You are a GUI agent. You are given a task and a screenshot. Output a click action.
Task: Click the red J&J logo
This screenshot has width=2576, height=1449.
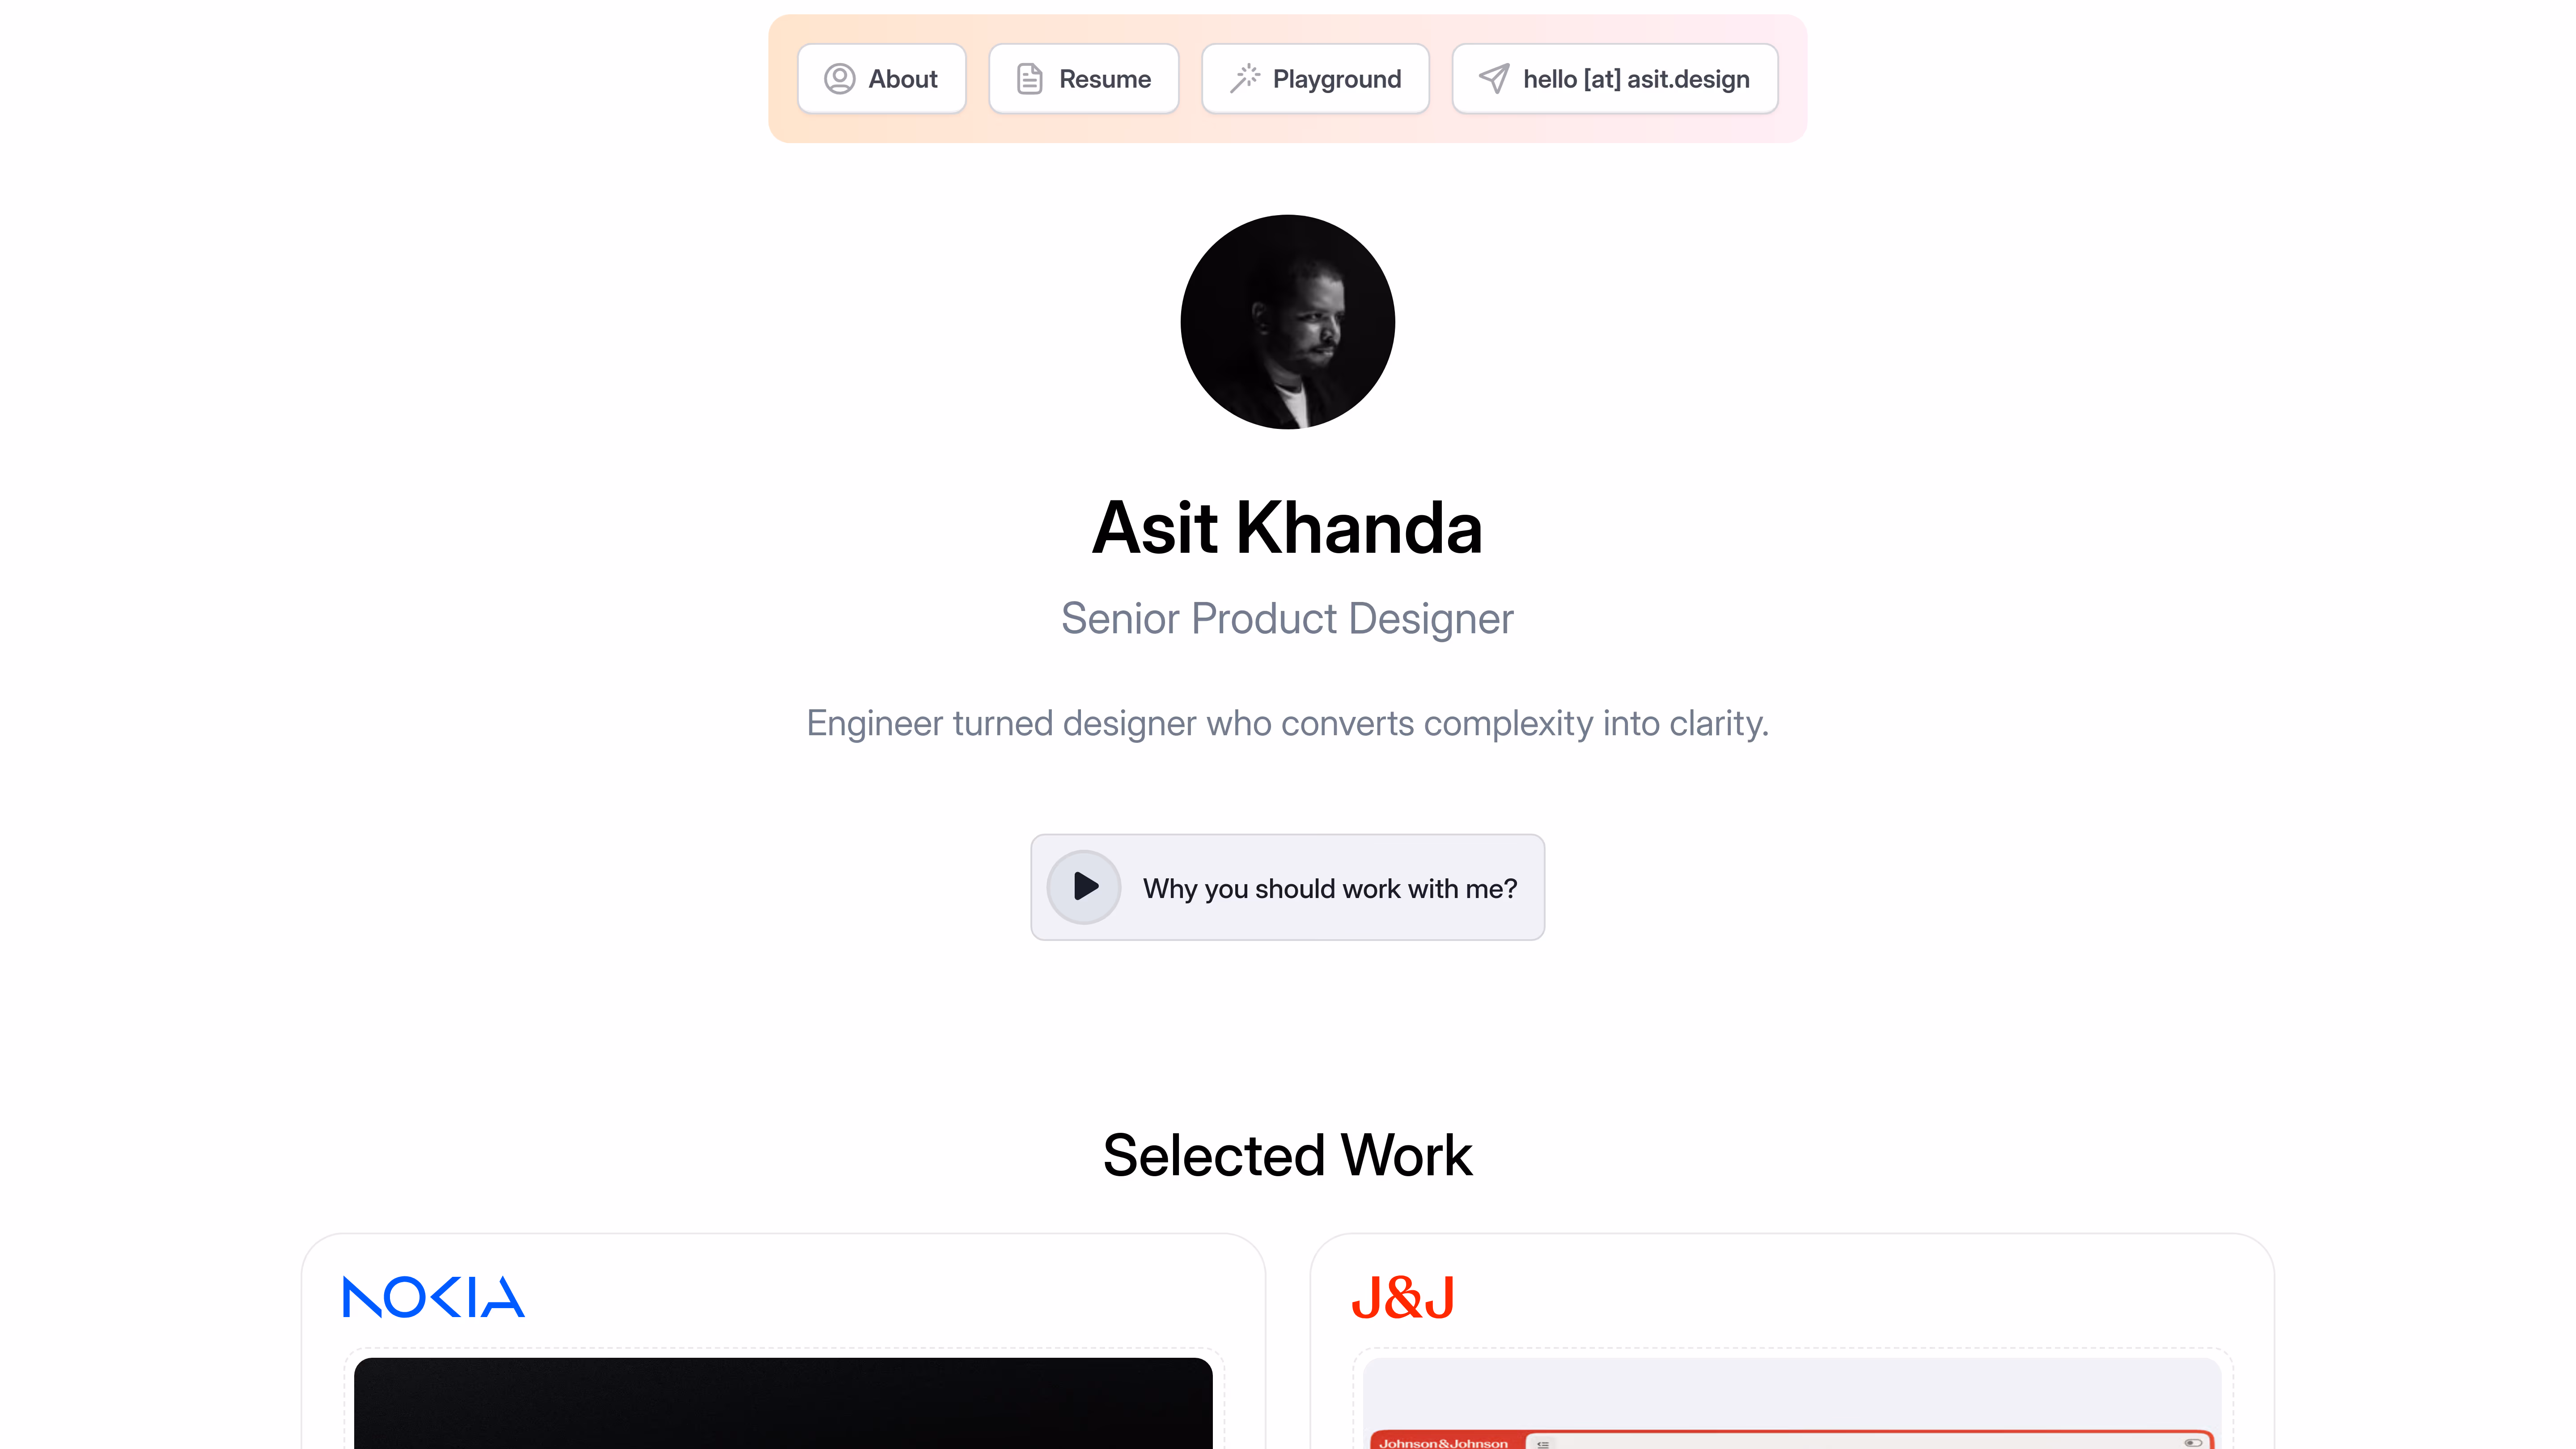tap(1402, 1298)
